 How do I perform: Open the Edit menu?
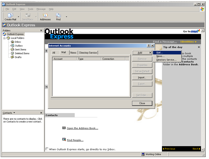tap(14, 9)
